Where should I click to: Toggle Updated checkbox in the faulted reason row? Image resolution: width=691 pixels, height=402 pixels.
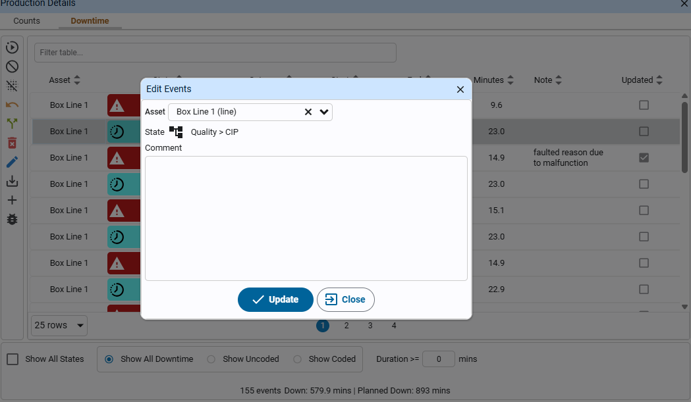coord(644,158)
